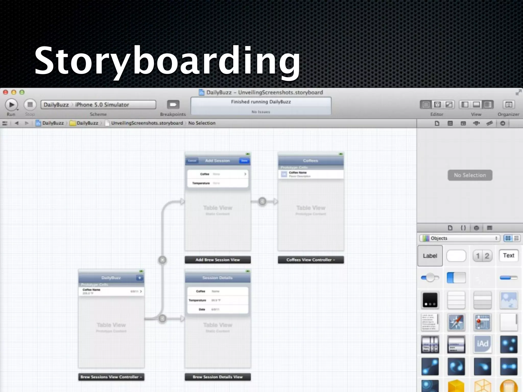Viewport: 523px width, 392px height.
Task: Select Coffee row in Add Session table
Action: click(218, 174)
